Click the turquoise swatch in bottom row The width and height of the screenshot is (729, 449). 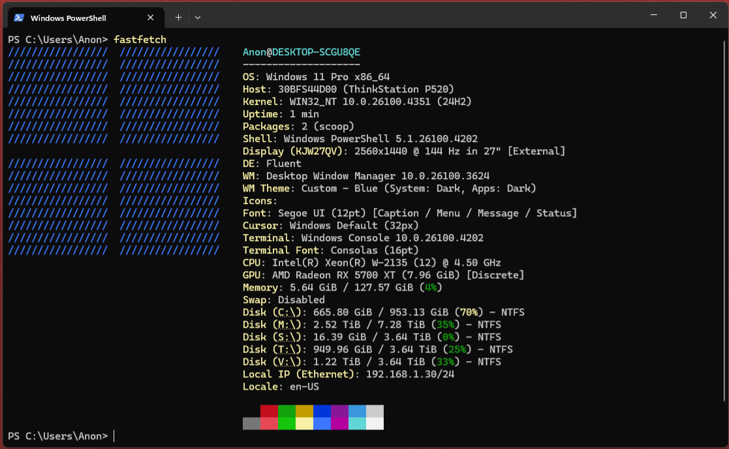tap(358, 424)
